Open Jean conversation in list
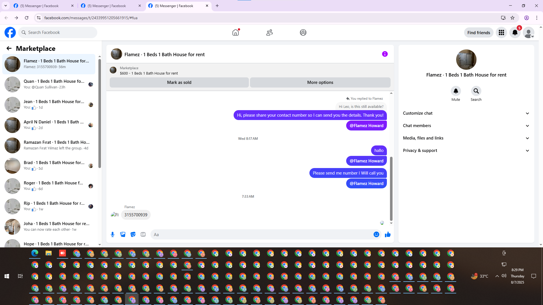 pyautogui.click(x=49, y=104)
